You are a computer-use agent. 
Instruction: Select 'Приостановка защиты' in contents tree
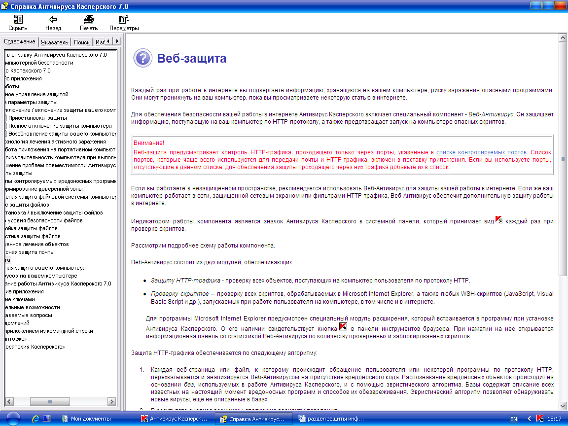[x=37, y=118]
